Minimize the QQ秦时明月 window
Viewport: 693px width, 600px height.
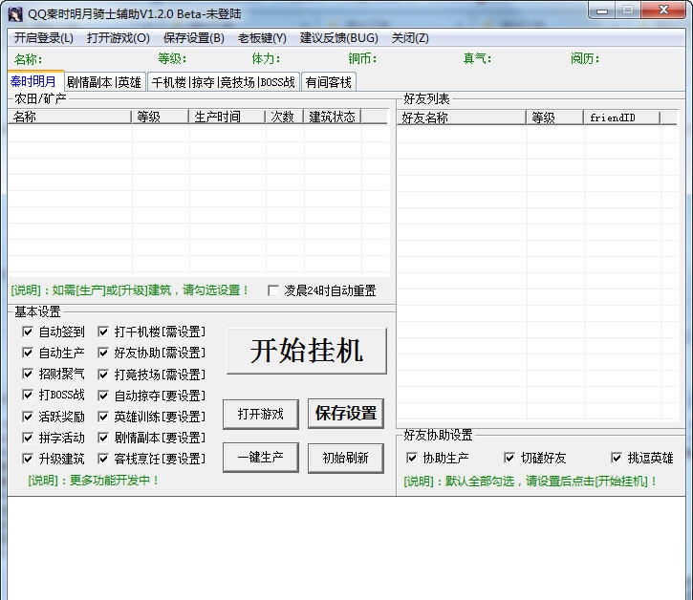pos(602,11)
